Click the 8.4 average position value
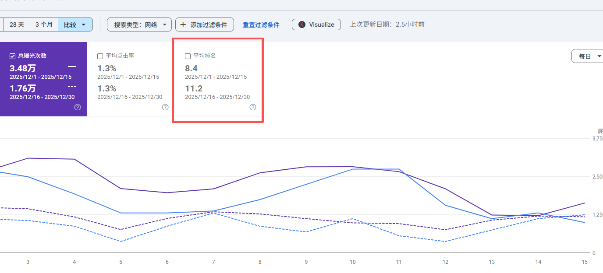Image resolution: width=603 pixels, height=273 pixels. 191,68
